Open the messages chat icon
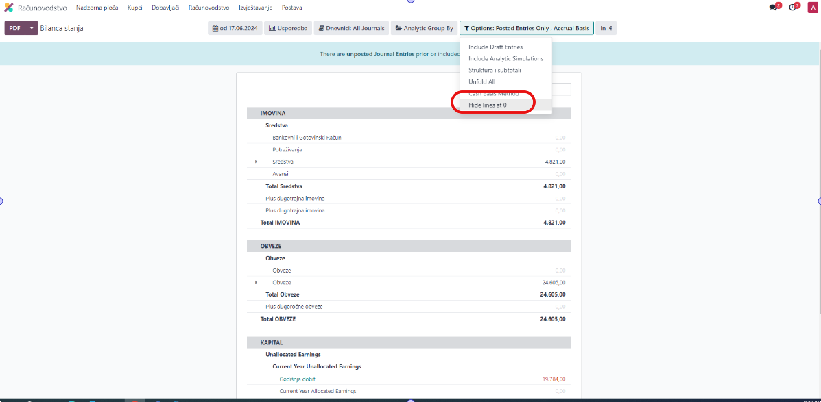 tap(774, 8)
